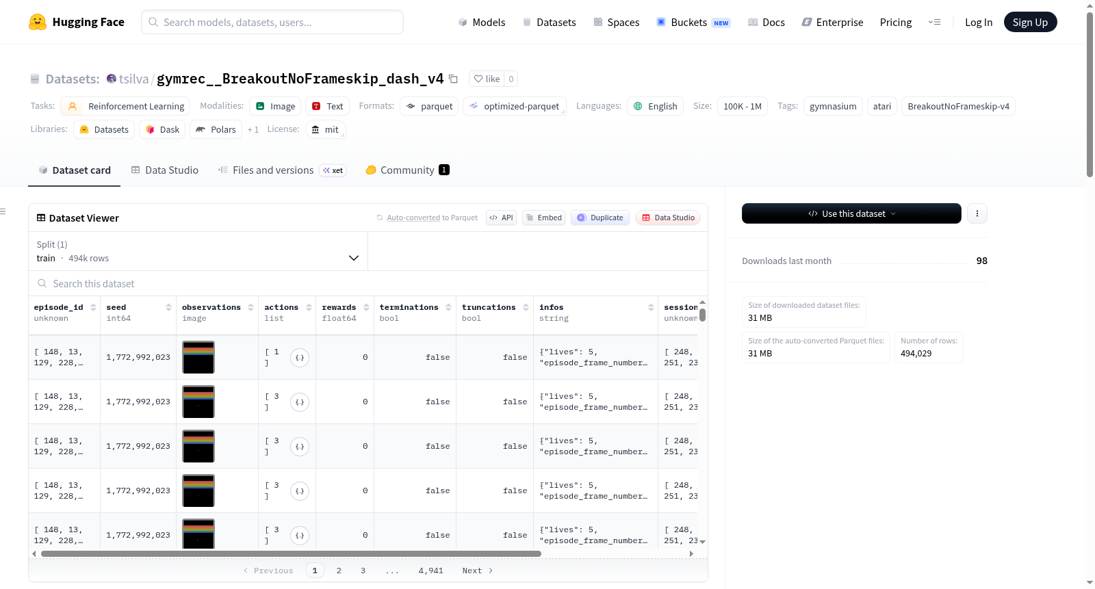Image resolution: width=1095 pixels, height=589 pixels.
Task: Select the mit license tag
Action: tap(325, 129)
